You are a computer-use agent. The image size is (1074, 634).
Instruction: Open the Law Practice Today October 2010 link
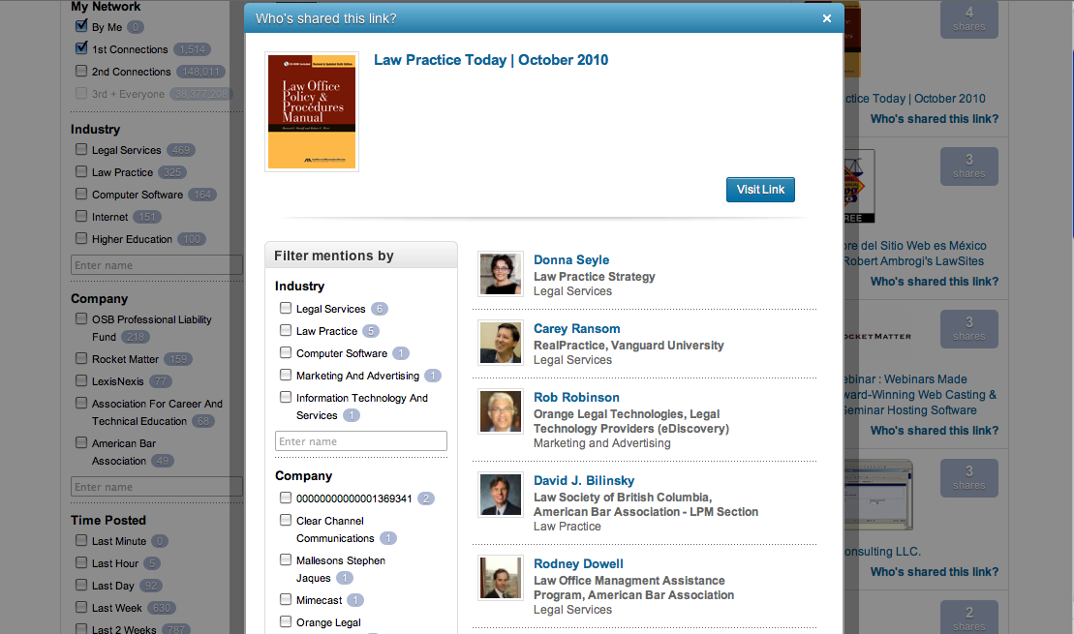point(492,59)
